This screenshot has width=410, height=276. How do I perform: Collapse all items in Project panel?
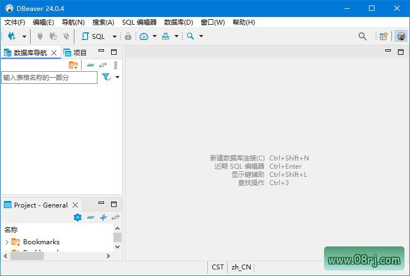90,217
